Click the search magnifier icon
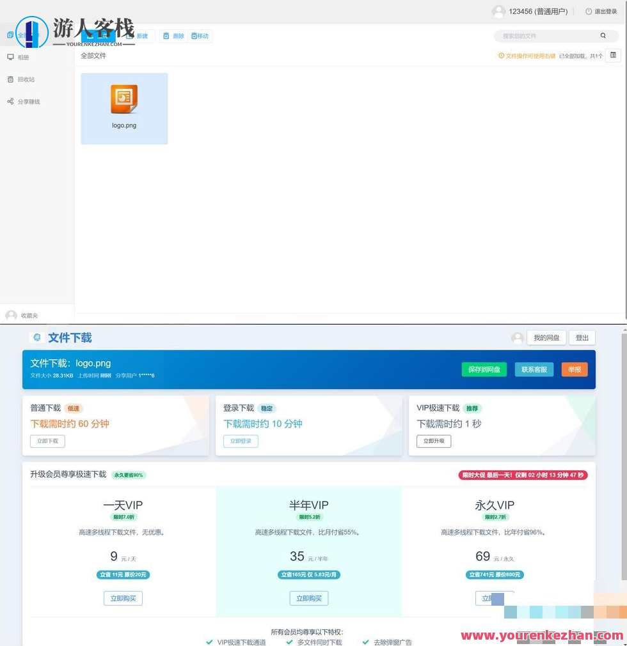 pyautogui.click(x=602, y=36)
